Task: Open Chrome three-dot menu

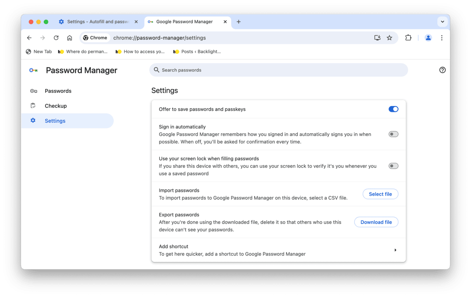Action: [442, 38]
